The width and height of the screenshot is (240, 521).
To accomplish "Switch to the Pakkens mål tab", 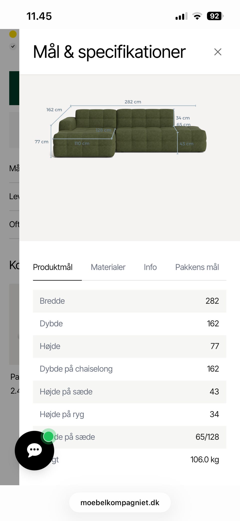I will (197, 267).
